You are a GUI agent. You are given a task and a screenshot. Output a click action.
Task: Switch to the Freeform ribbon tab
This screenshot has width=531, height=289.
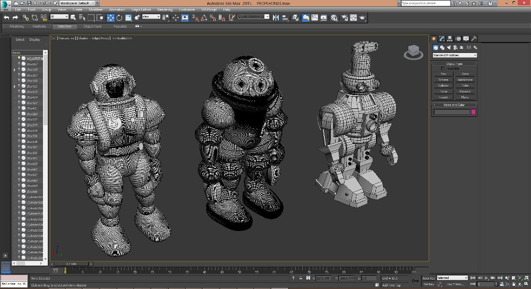pyautogui.click(x=39, y=26)
